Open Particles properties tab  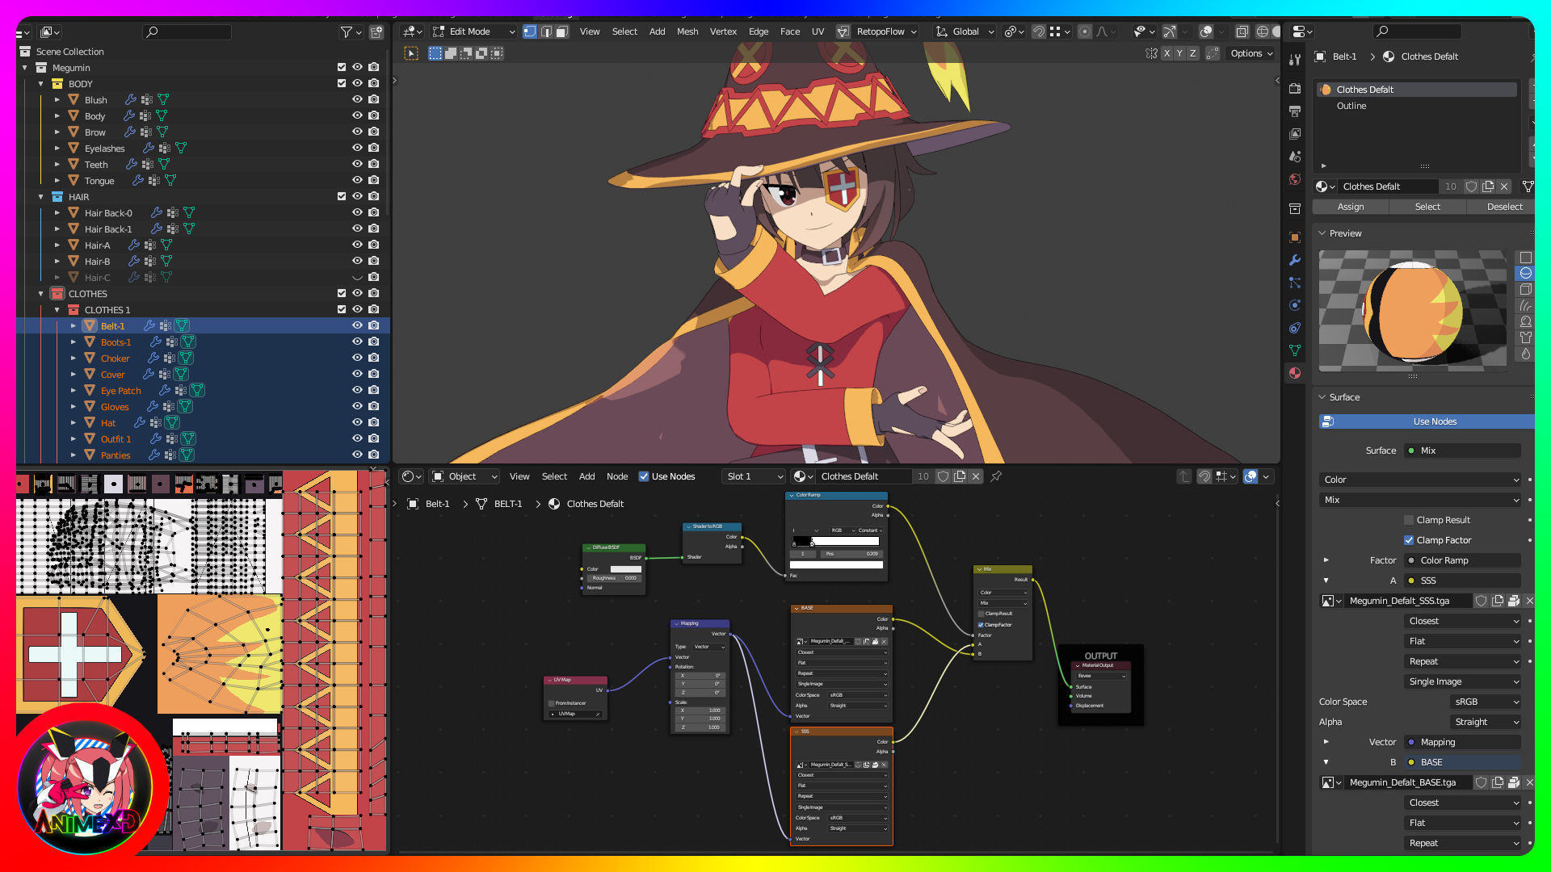click(x=1295, y=283)
